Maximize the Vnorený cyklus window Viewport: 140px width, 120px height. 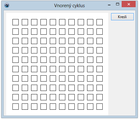[118, 4]
